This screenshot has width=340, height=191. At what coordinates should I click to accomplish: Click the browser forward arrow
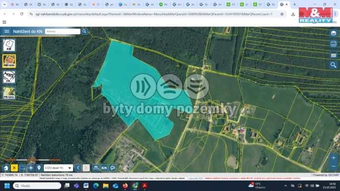(x=13, y=14)
